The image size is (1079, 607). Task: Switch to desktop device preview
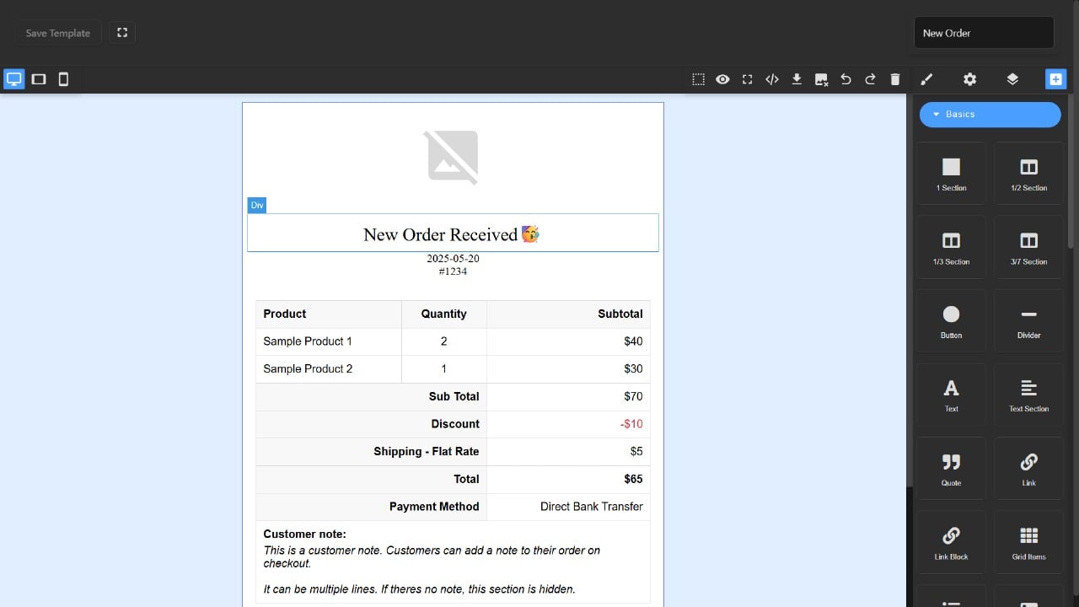coord(14,79)
